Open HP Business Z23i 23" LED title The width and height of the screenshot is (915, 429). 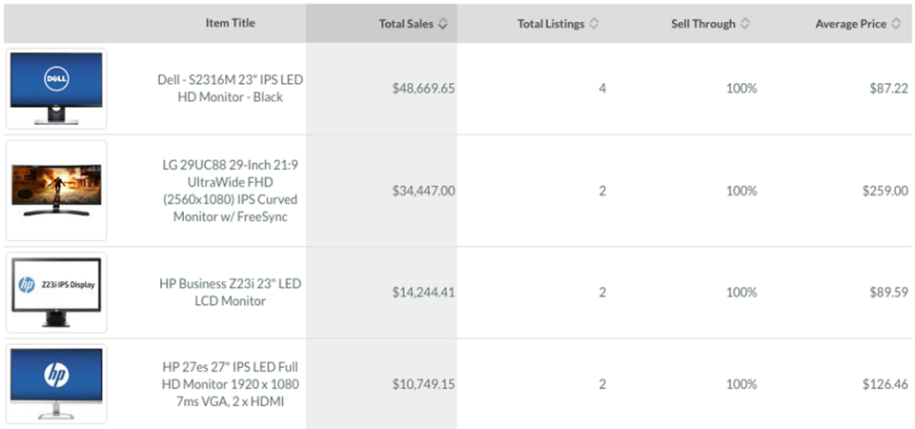coord(230,293)
